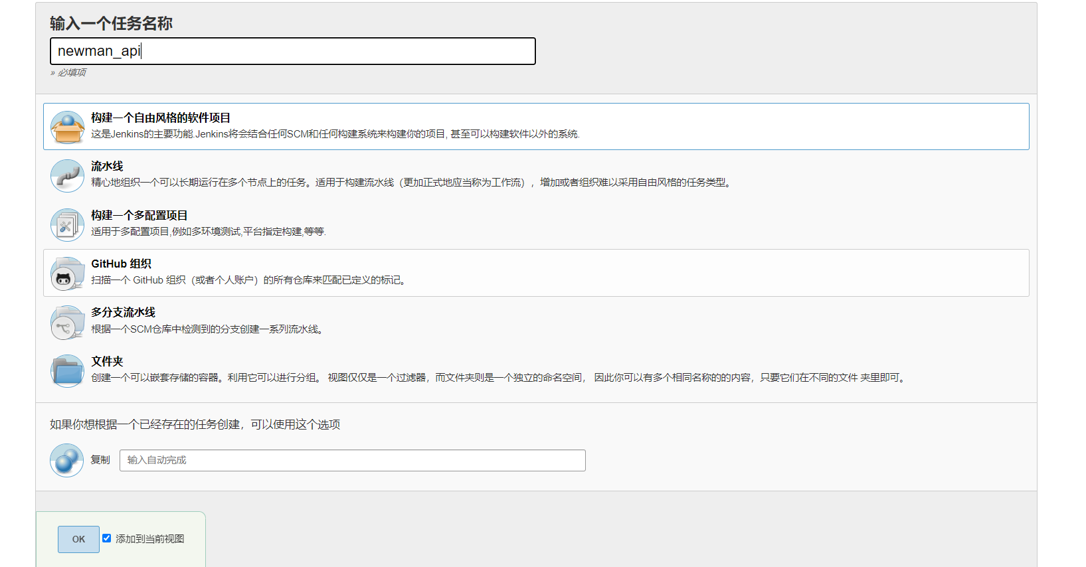This screenshot has height=567, width=1086.
Task: Click the pipeline description starting 精心地组织
Action: 412,183
